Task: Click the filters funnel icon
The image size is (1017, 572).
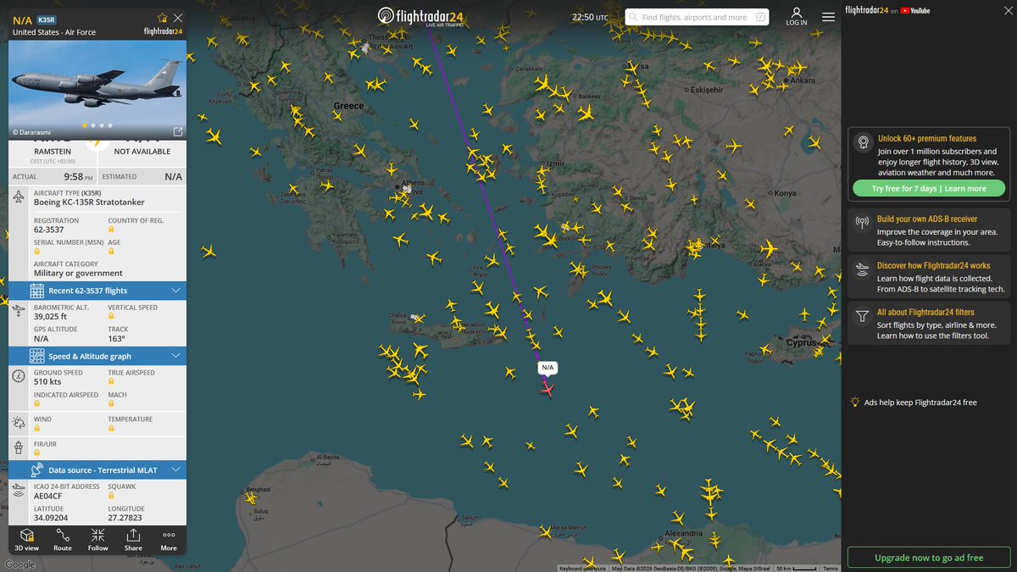Action: [863, 316]
